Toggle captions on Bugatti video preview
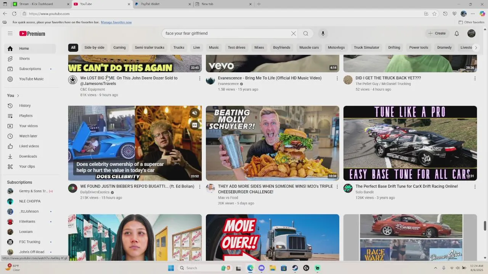This screenshot has height=274, width=488. (195, 125)
